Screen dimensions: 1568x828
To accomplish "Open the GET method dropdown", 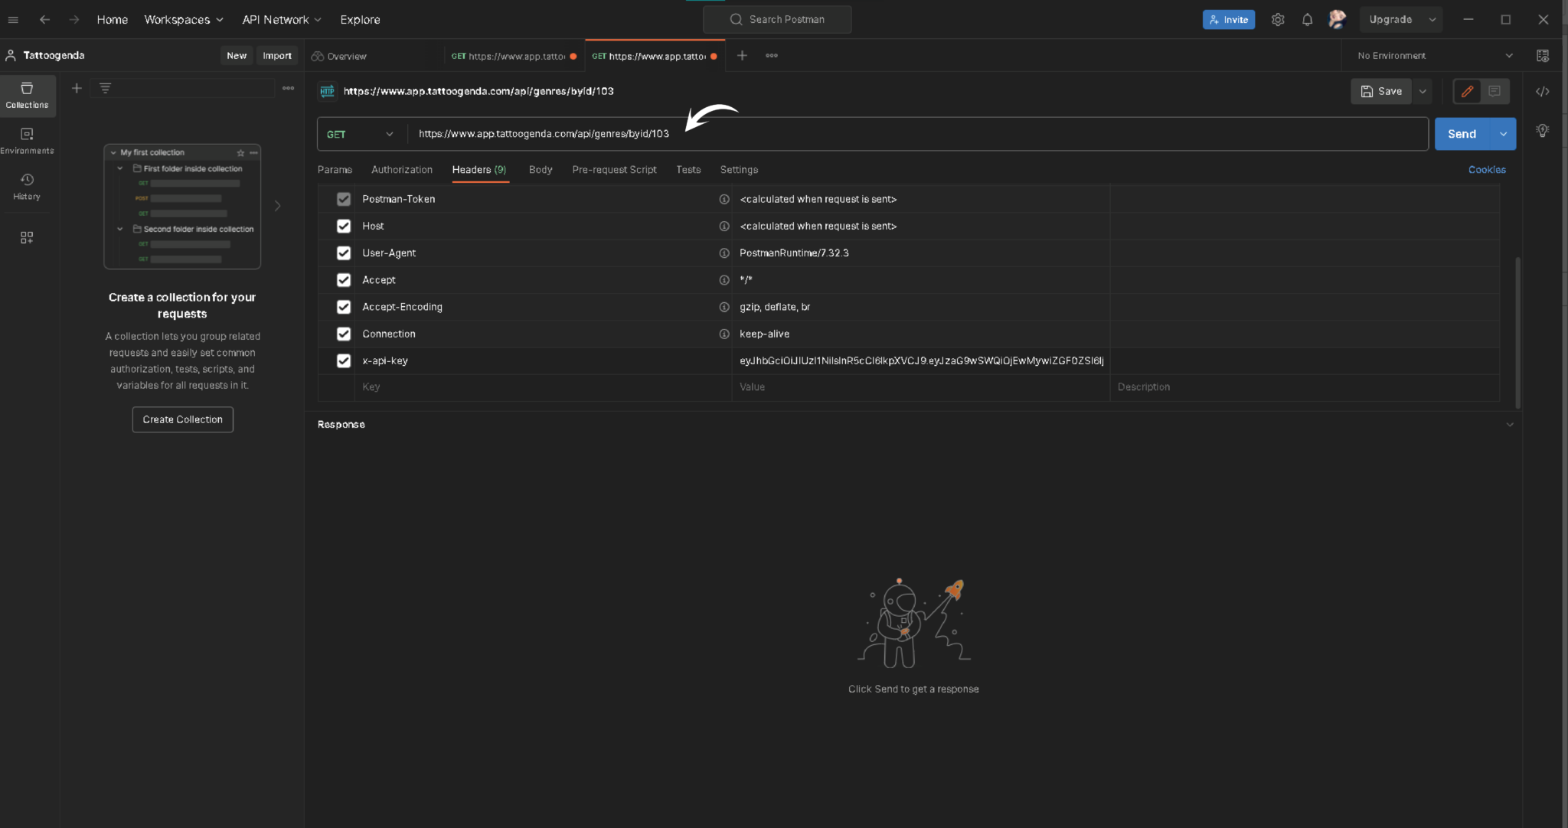I will click(x=360, y=134).
